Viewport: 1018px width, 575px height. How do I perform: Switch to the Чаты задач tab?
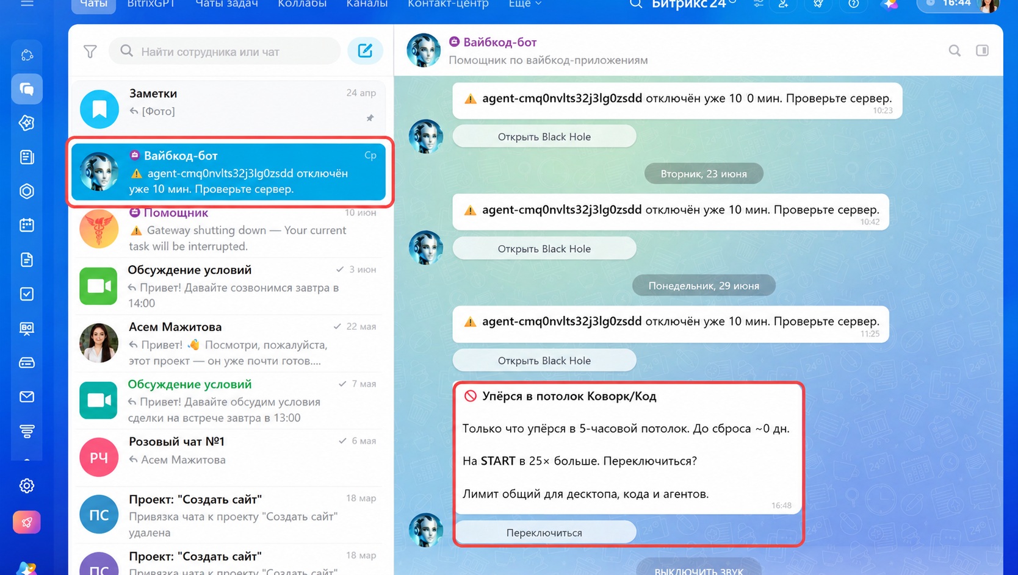[x=226, y=4]
